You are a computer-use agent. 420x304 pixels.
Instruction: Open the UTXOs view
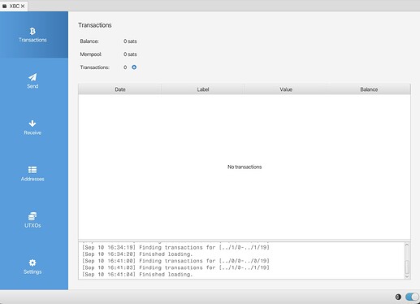point(32,220)
